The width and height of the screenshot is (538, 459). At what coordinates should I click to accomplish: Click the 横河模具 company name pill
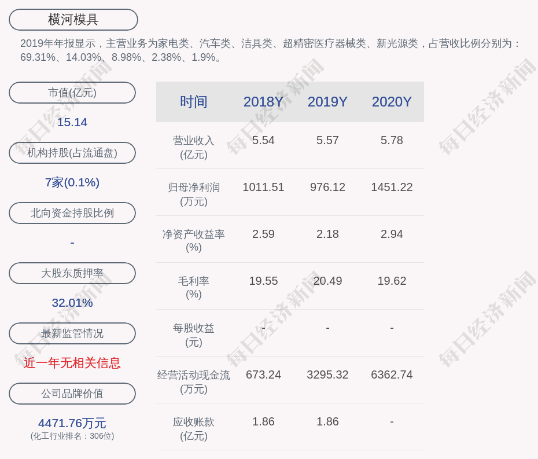click(x=73, y=20)
